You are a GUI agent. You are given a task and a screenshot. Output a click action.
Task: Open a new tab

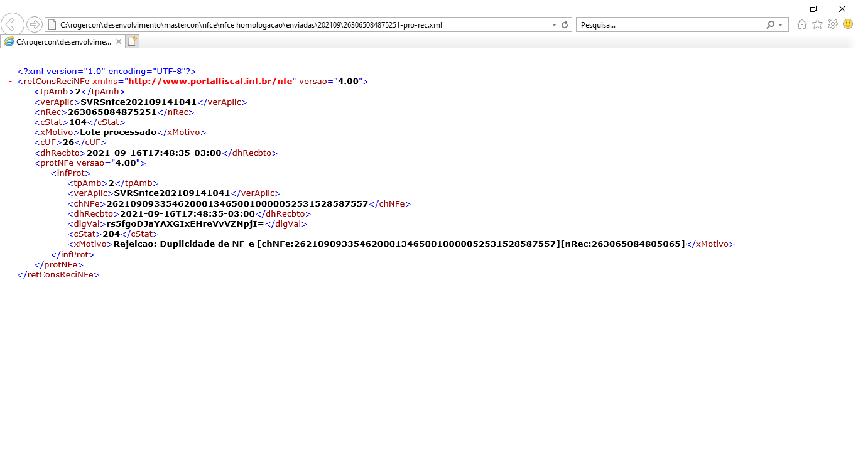tap(132, 41)
